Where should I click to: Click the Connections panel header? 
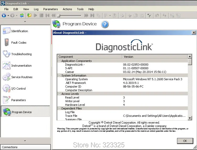(x=25, y=147)
